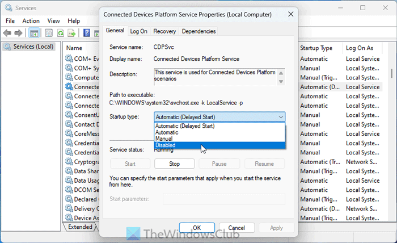Image resolution: width=397 pixels, height=243 pixels.
Task: Open the View menu
Action: (x=54, y=21)
